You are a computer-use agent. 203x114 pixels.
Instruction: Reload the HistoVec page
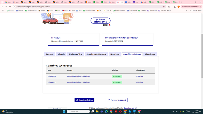(10, 7)
